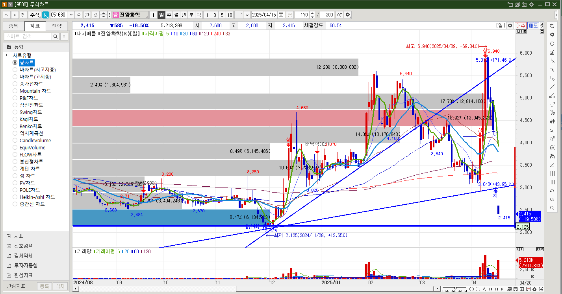Viewport: 562px width, 294px height.
Task: Click the title bar gear settings icon
Action: point(531,4)
